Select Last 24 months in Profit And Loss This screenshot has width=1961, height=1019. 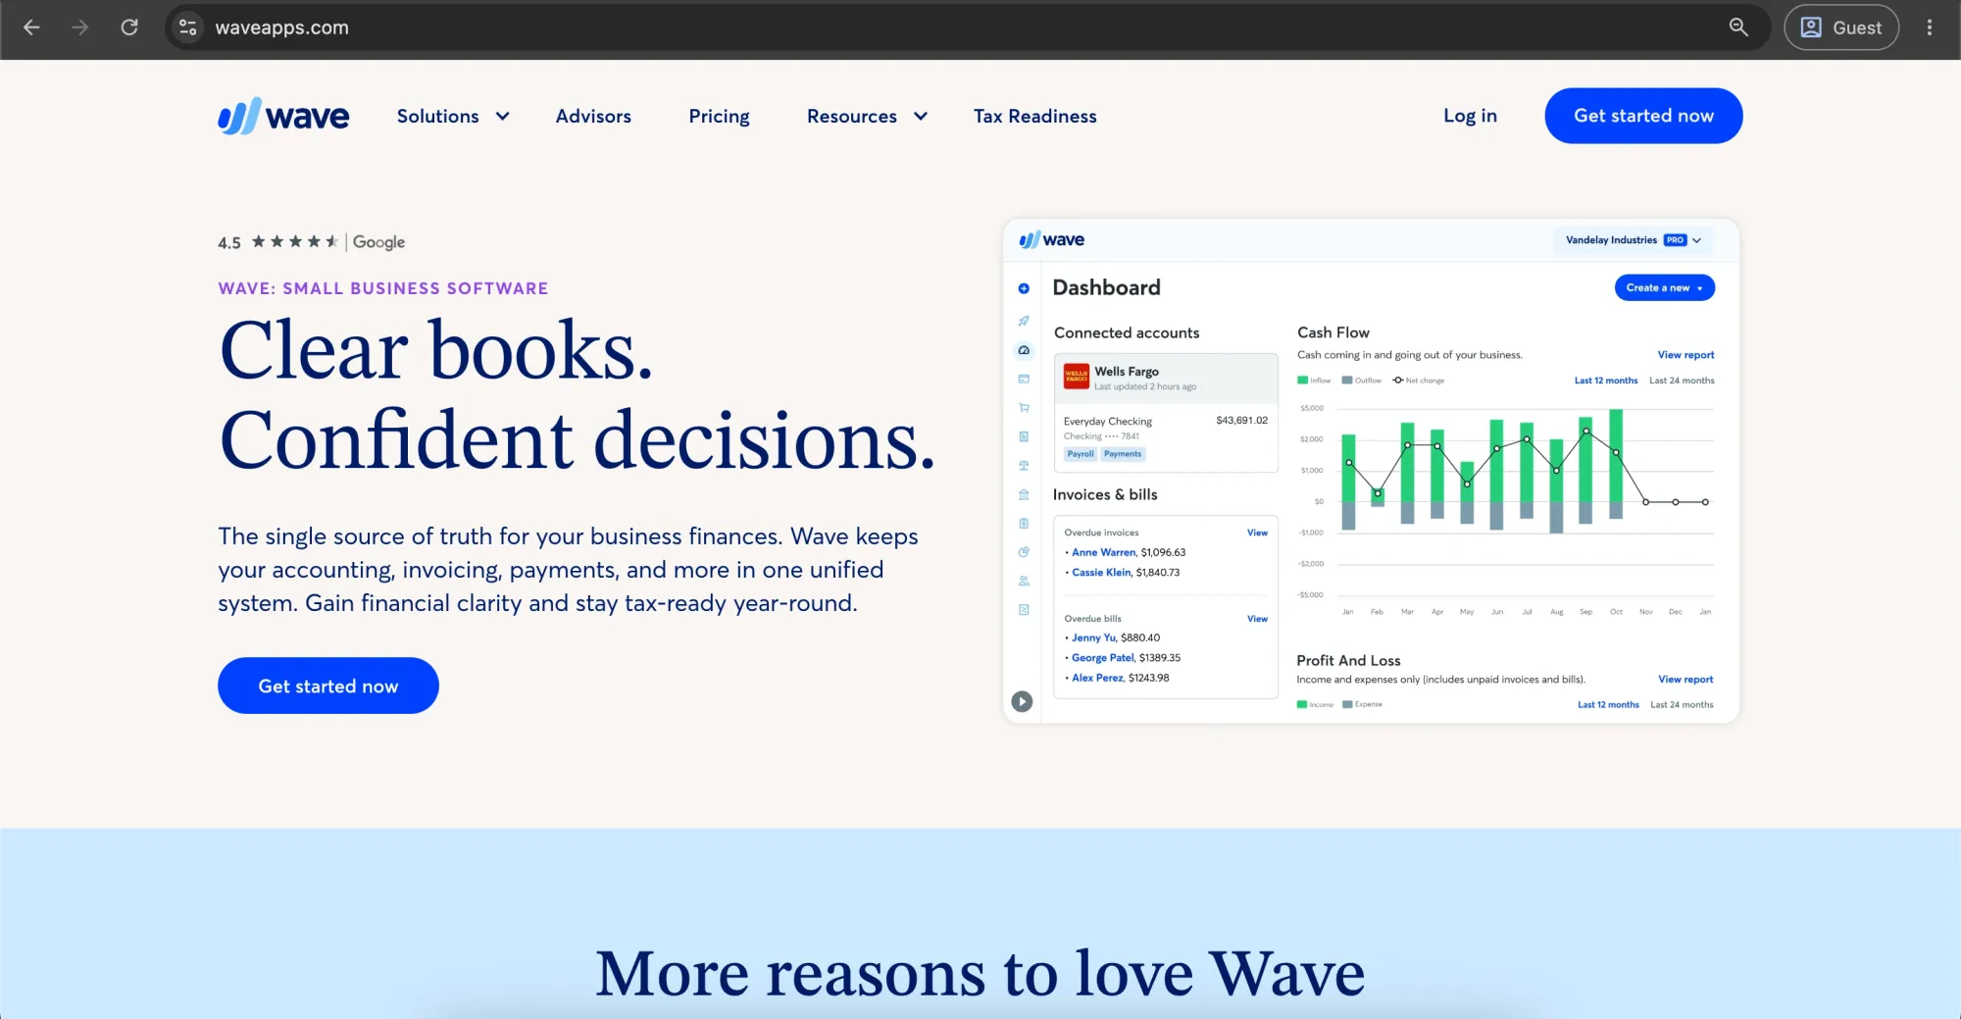click(x=1682, y=704)
